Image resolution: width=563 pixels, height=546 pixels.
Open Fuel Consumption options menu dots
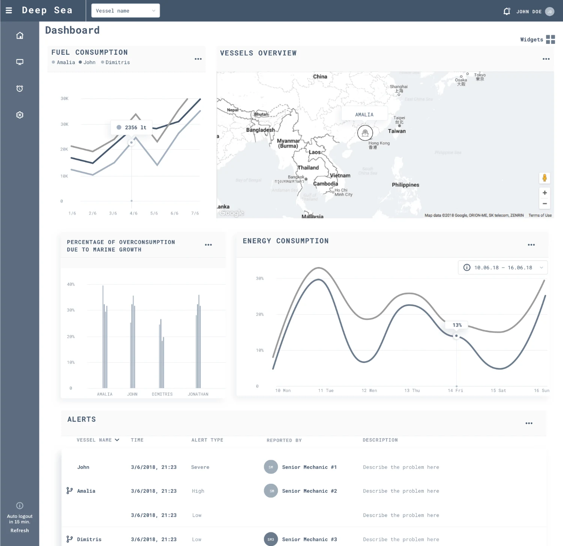(198, 59)
